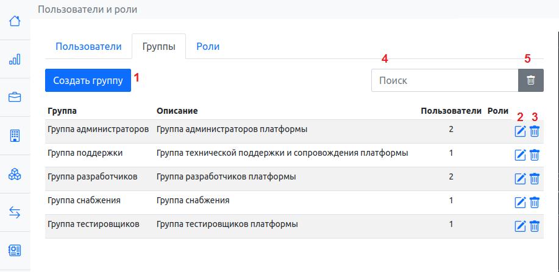
Task: Edit the Группа администраторов row
Action: point(521,131)
